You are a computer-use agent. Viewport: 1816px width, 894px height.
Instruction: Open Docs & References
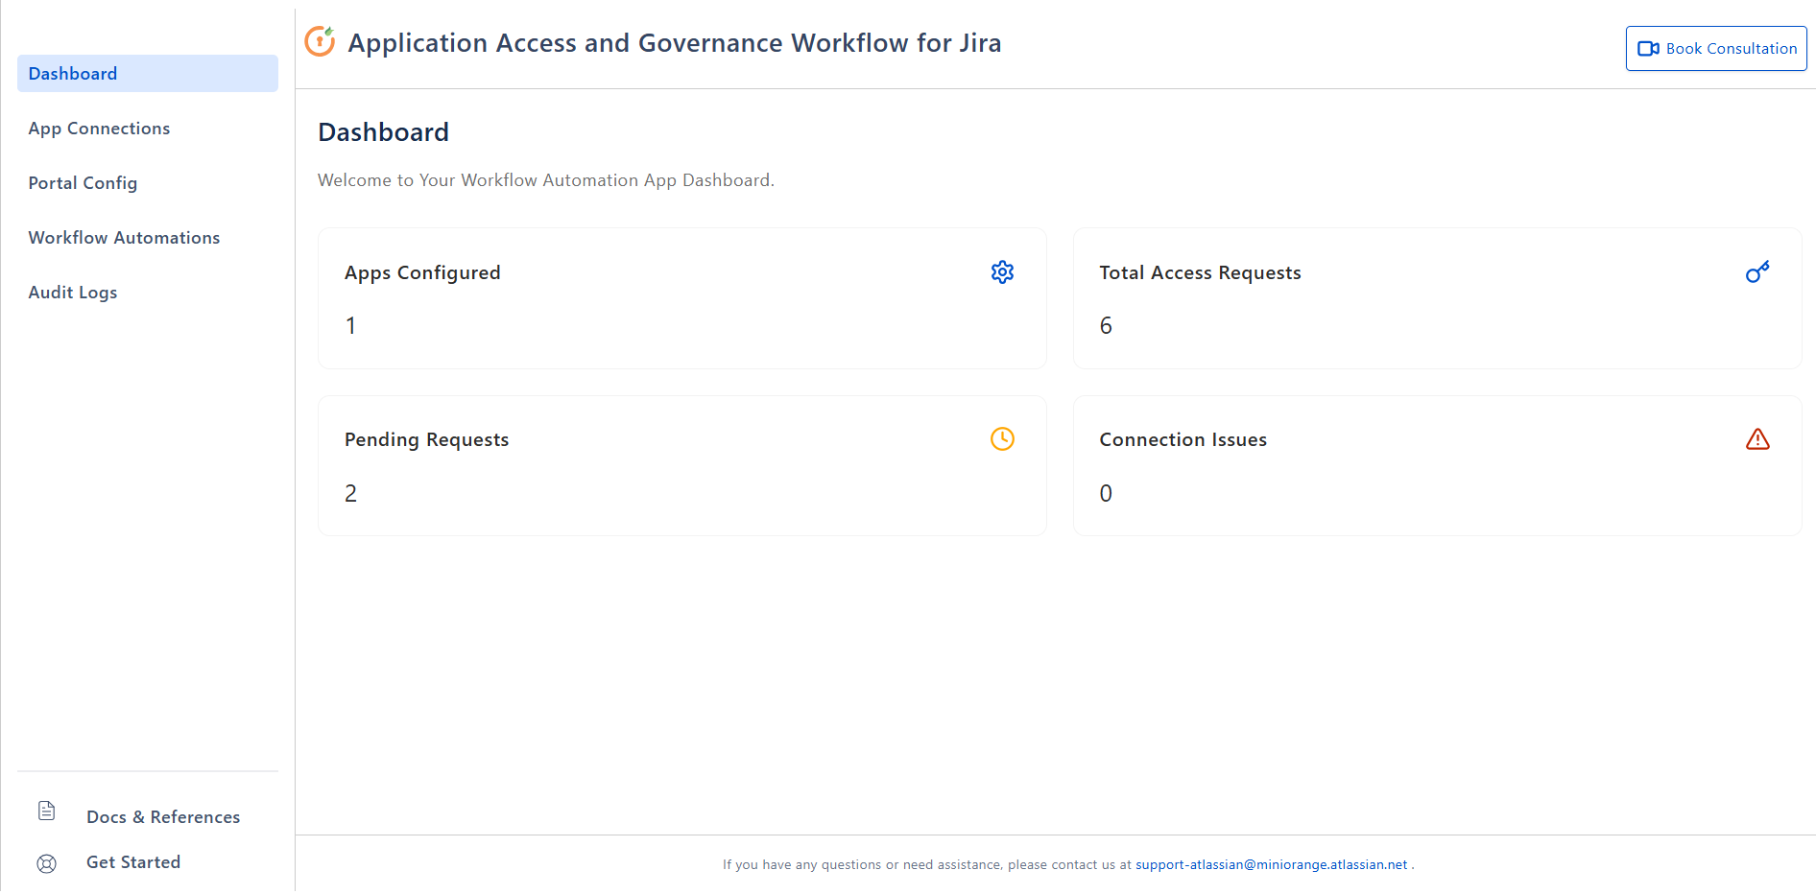tap(162, 816)
